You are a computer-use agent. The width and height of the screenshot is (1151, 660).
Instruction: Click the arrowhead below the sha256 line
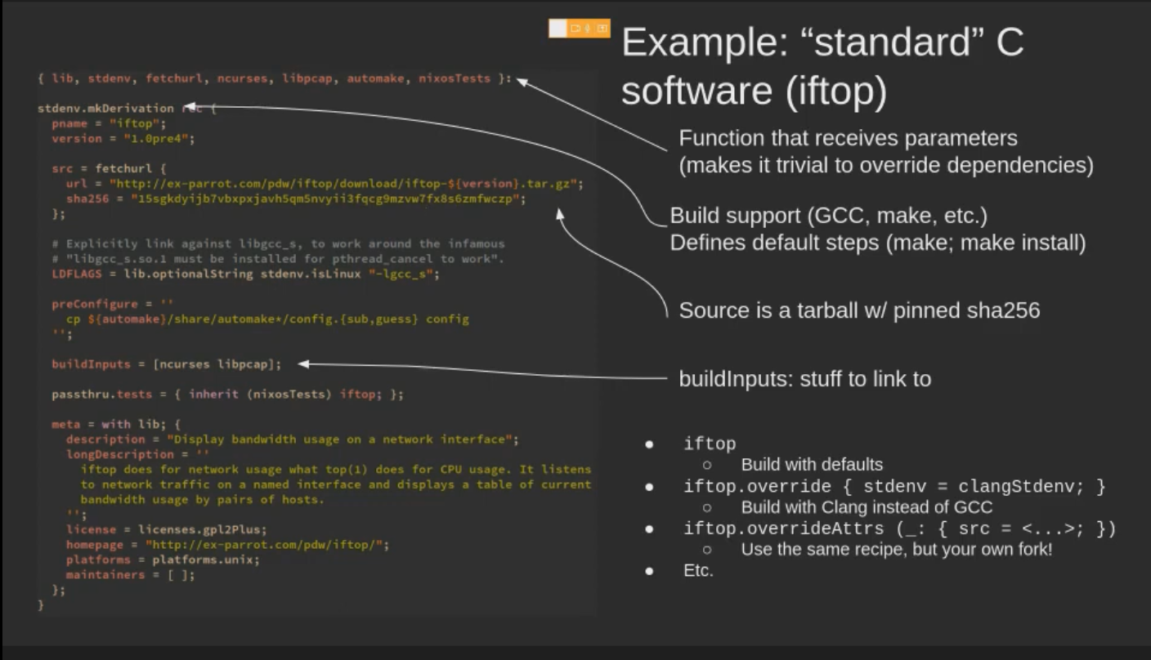point(560,214)
